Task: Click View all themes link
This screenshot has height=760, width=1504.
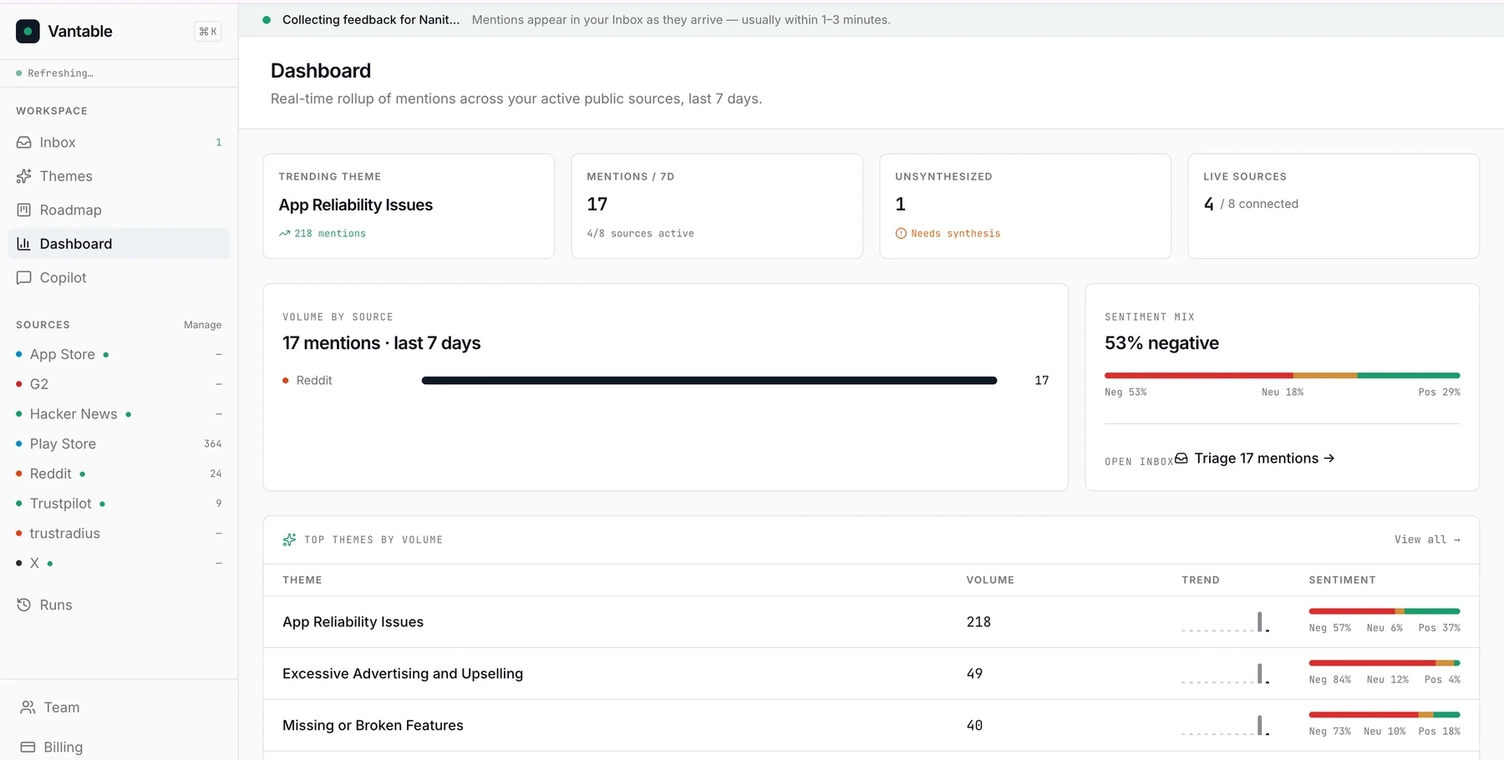Action: (1427, 540)
